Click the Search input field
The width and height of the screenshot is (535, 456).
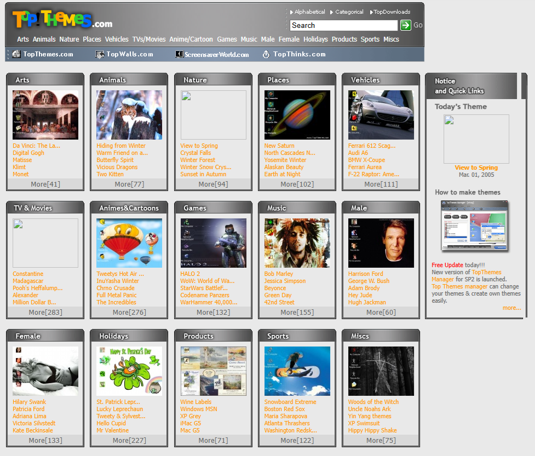(343, 25)
